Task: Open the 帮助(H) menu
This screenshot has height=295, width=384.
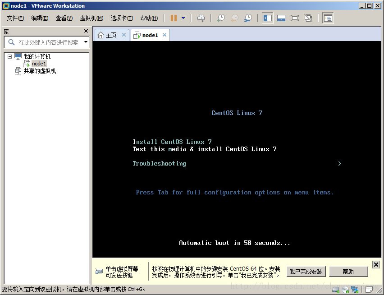Action: (x=149, y=18)
